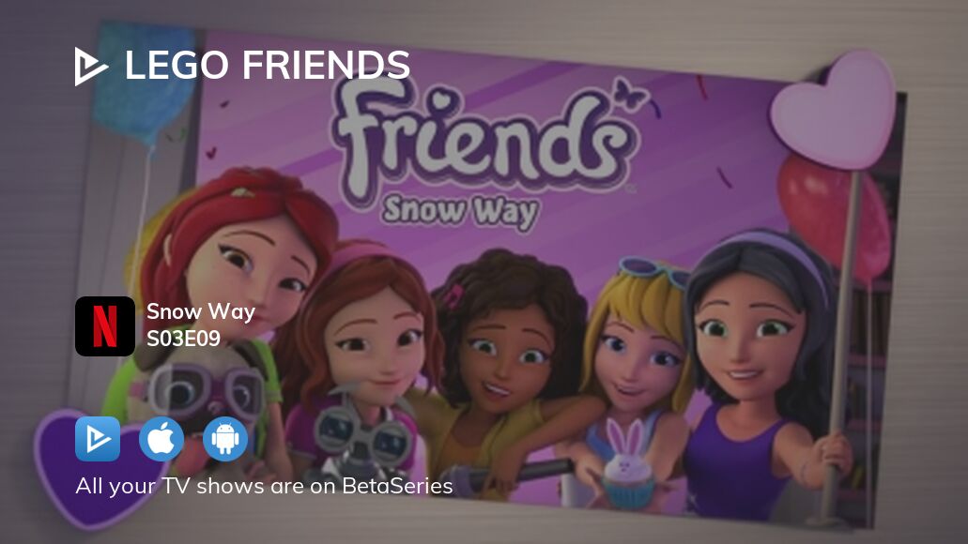Click the blue BetaSeries app icon
The height and width of the screenshot is (544, 968).
click(x=98, y=439)
